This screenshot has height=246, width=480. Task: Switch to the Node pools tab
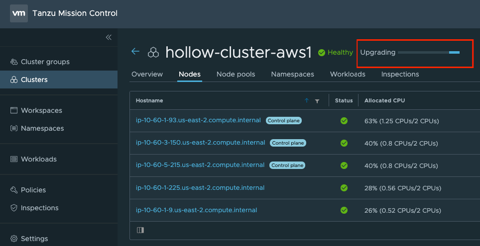tap(236, 74)
